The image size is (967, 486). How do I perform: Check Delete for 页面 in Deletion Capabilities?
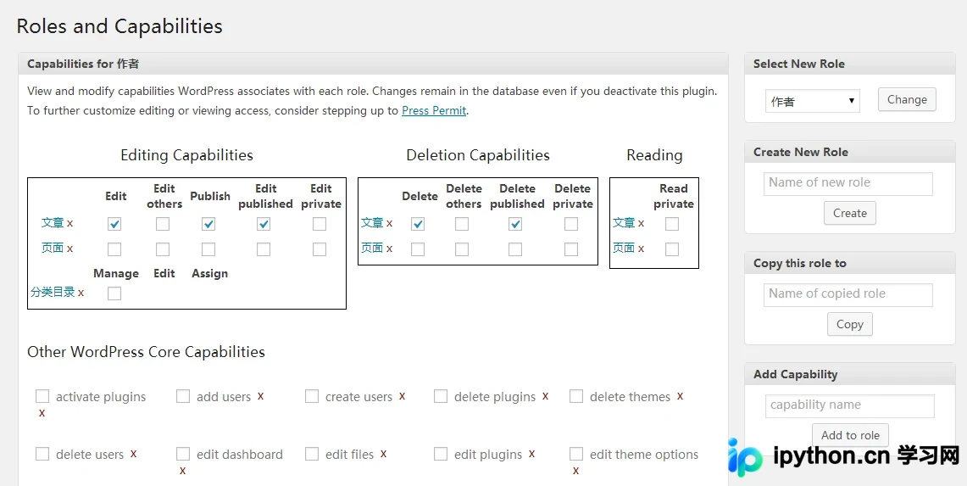click(x=418, y=249)
